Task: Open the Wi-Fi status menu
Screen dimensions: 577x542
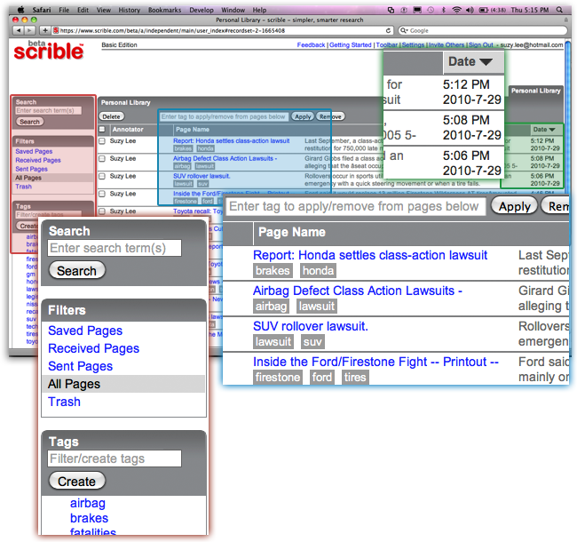Action: click(x=456, y=10)
